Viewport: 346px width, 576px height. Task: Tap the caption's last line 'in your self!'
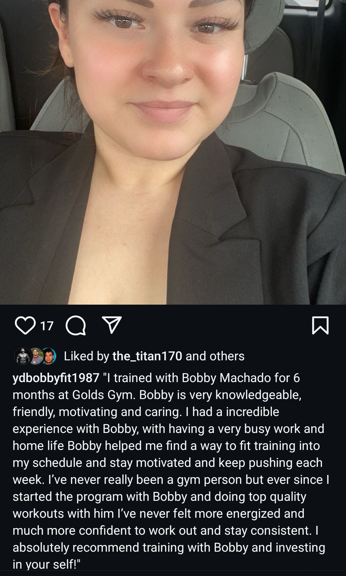pyautogui.click(x=46, y=564)
